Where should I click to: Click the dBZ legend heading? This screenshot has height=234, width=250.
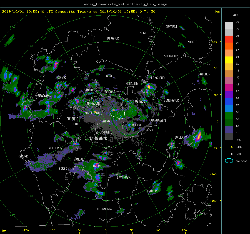pos(236,15)
